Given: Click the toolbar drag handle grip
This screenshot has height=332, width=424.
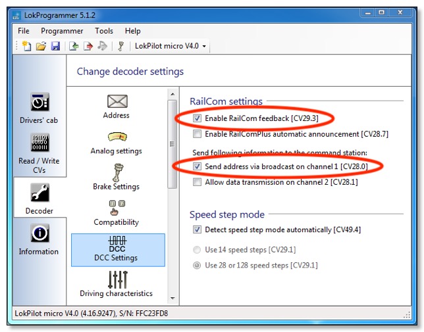Looking at the screenshot, I should coord(16,46).
